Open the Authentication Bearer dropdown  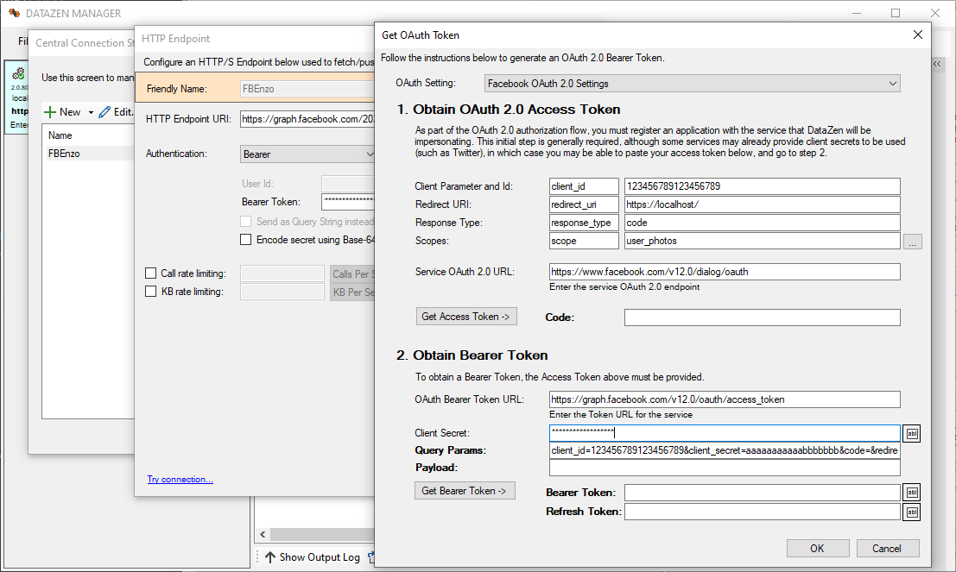307,154
